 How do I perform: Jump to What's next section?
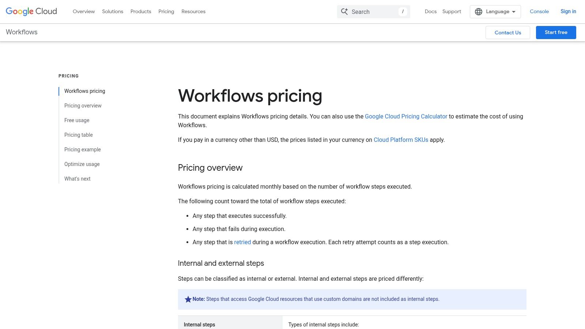[x=78, y=179]
